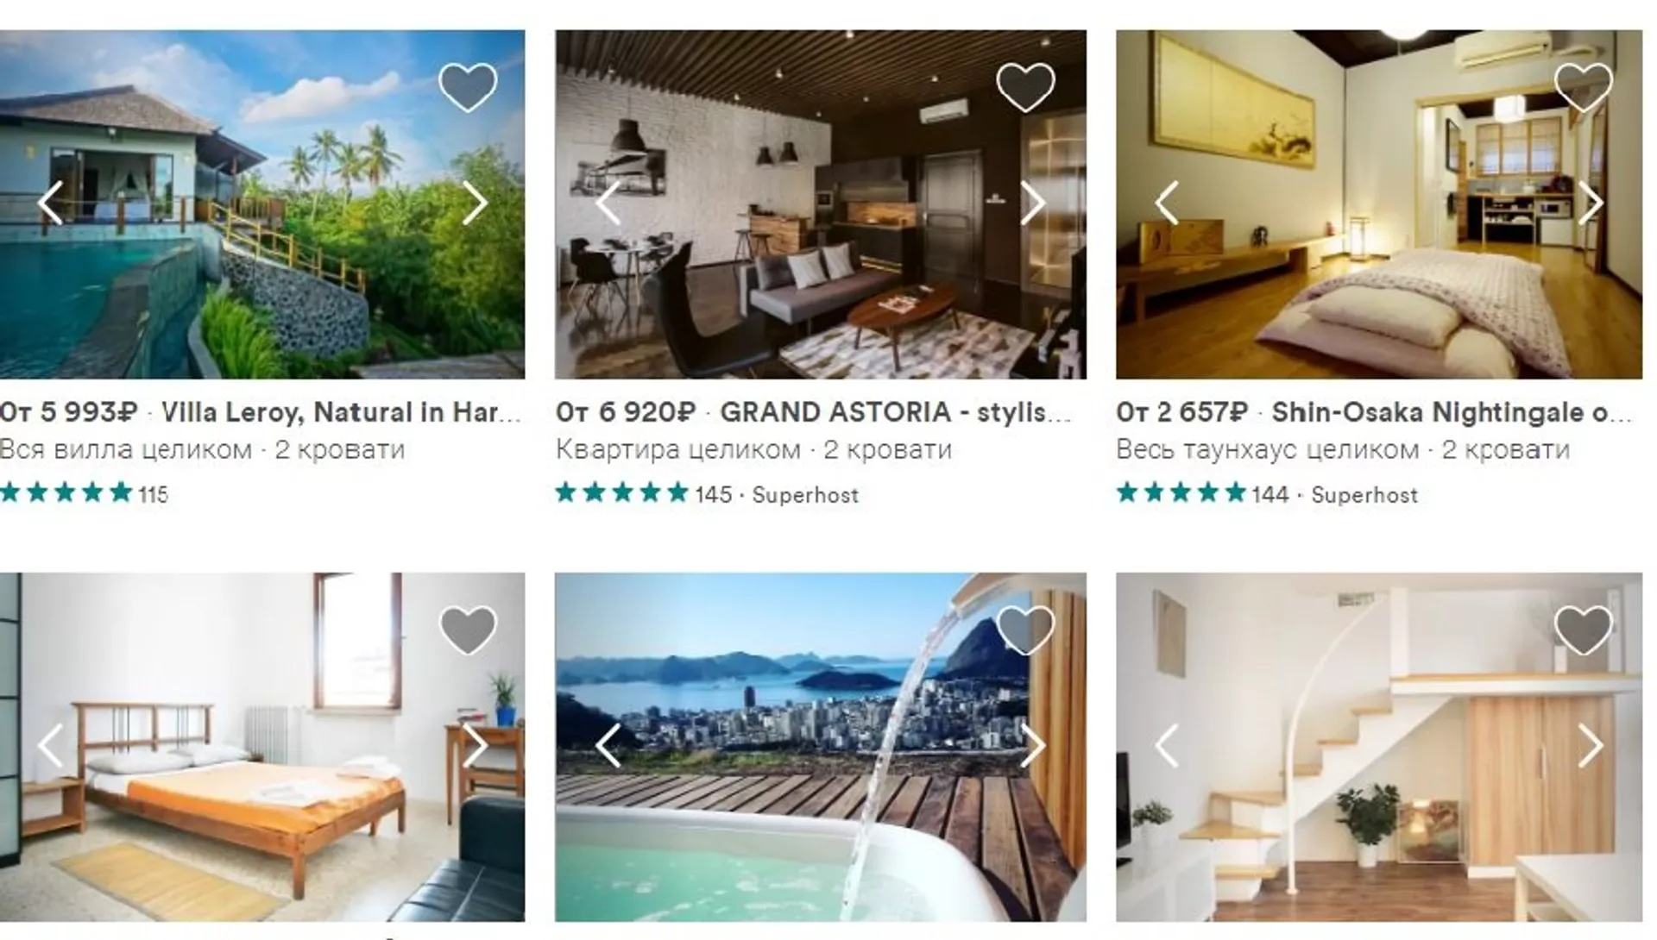Save Villa Leroy listing with heart icon
Viewport: 1657px width, 940px height.
[468, 87]
